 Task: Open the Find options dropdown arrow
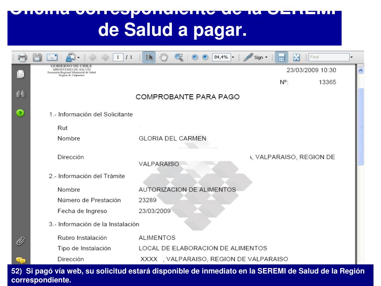pos(351,57)
